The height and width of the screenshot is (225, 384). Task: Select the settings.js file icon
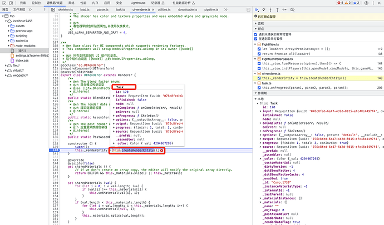[12, 56]
